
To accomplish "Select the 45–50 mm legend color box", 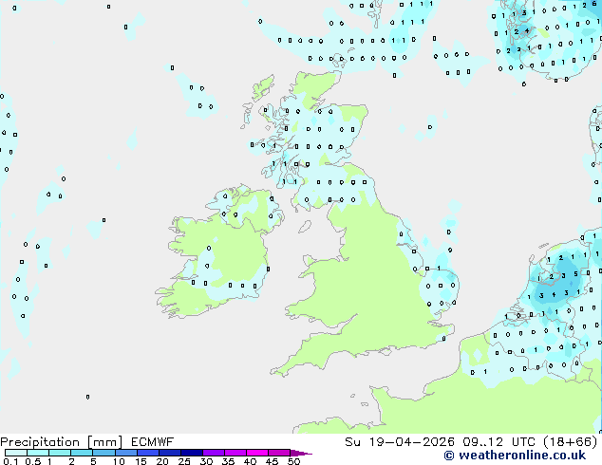I will click(279, 453).
